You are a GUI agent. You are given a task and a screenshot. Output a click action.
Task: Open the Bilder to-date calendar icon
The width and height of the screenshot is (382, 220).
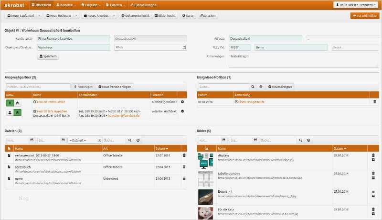click(255, 140)
